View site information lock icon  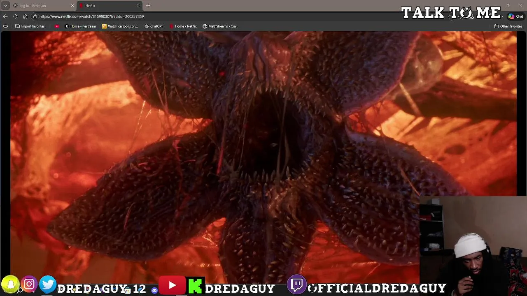pyautogui.click(x=35, y=16)
